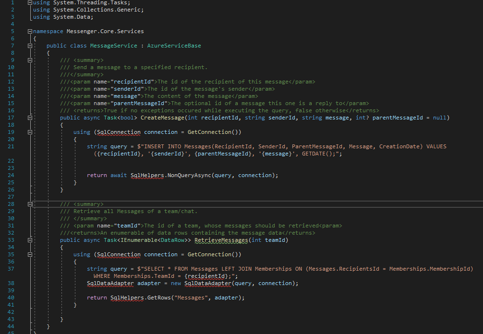483x334 pixels.
Task: Click SqlConnection on line 19
Action: (x=119, y=132)
